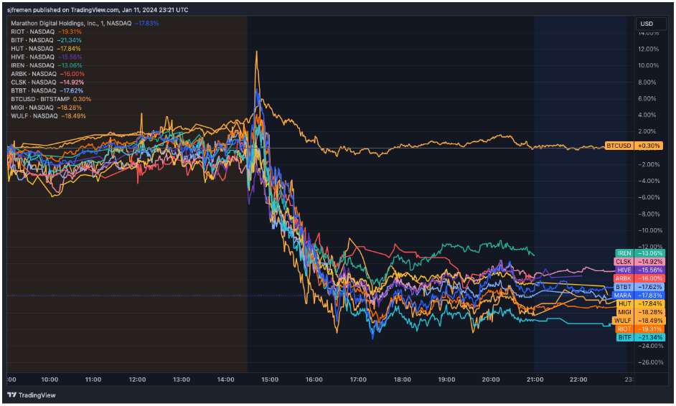
Task: Click the HIVE NASDAQ legend entry
Action: (32, 57)
